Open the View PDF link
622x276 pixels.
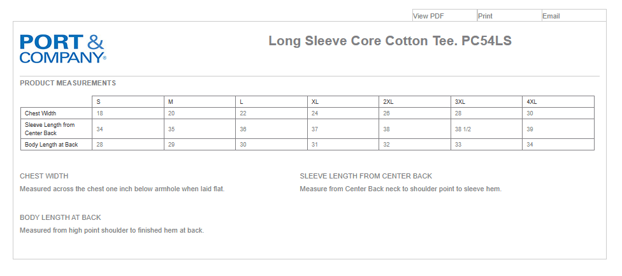[x=429, y=16]
